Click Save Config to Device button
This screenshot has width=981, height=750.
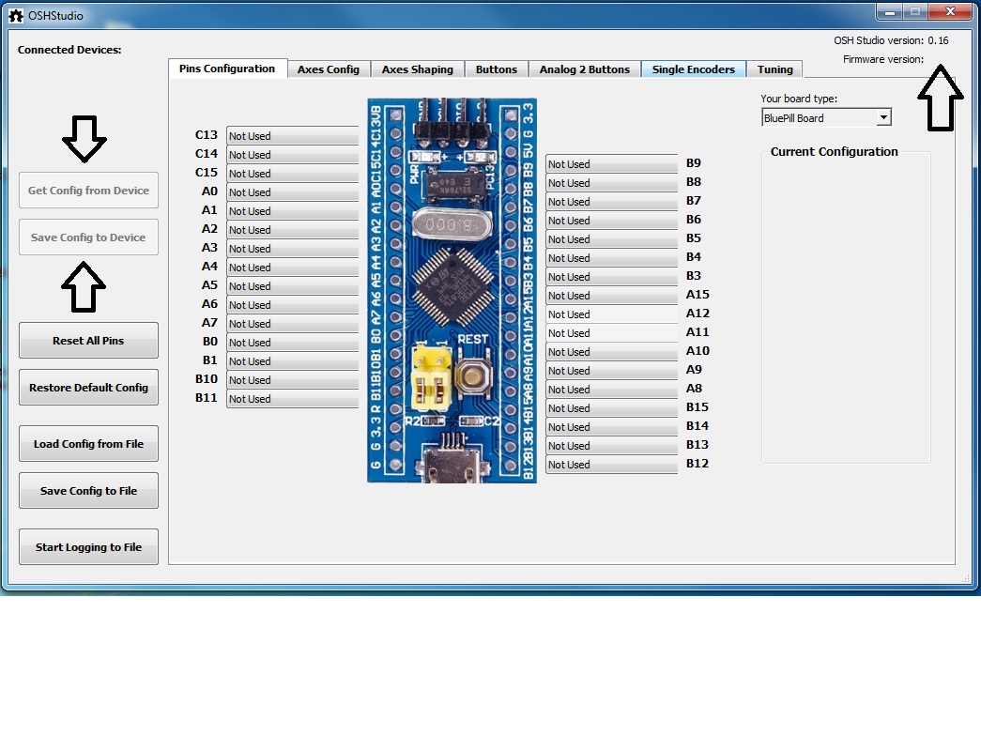pos(88,237)
